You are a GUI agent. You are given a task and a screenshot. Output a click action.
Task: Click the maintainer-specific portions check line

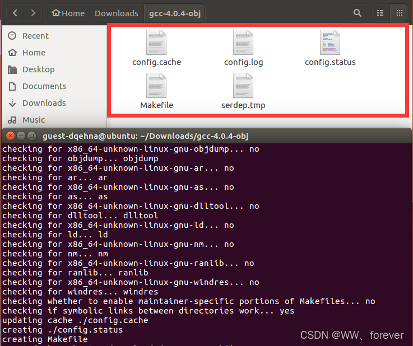[x=189, y=302]
